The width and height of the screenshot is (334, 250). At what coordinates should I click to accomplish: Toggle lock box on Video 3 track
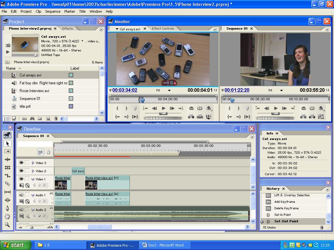[27, 163]
